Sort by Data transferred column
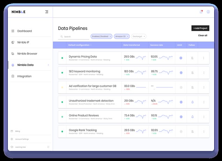Screen dimensions: 222x161 (132, 45)
